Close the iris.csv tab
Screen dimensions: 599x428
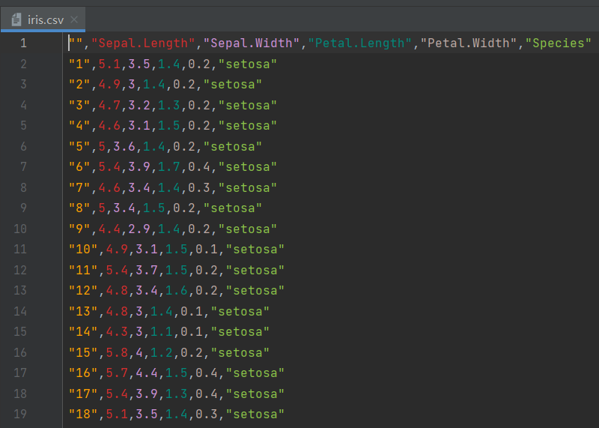(x=73, y=19)
